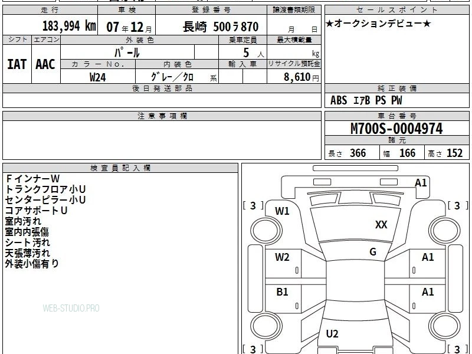The width and height of the screenshot is (472, 354).
Task: Click the 注意事項欄 header
Action: pyautogui.click(x=162, y=116)
